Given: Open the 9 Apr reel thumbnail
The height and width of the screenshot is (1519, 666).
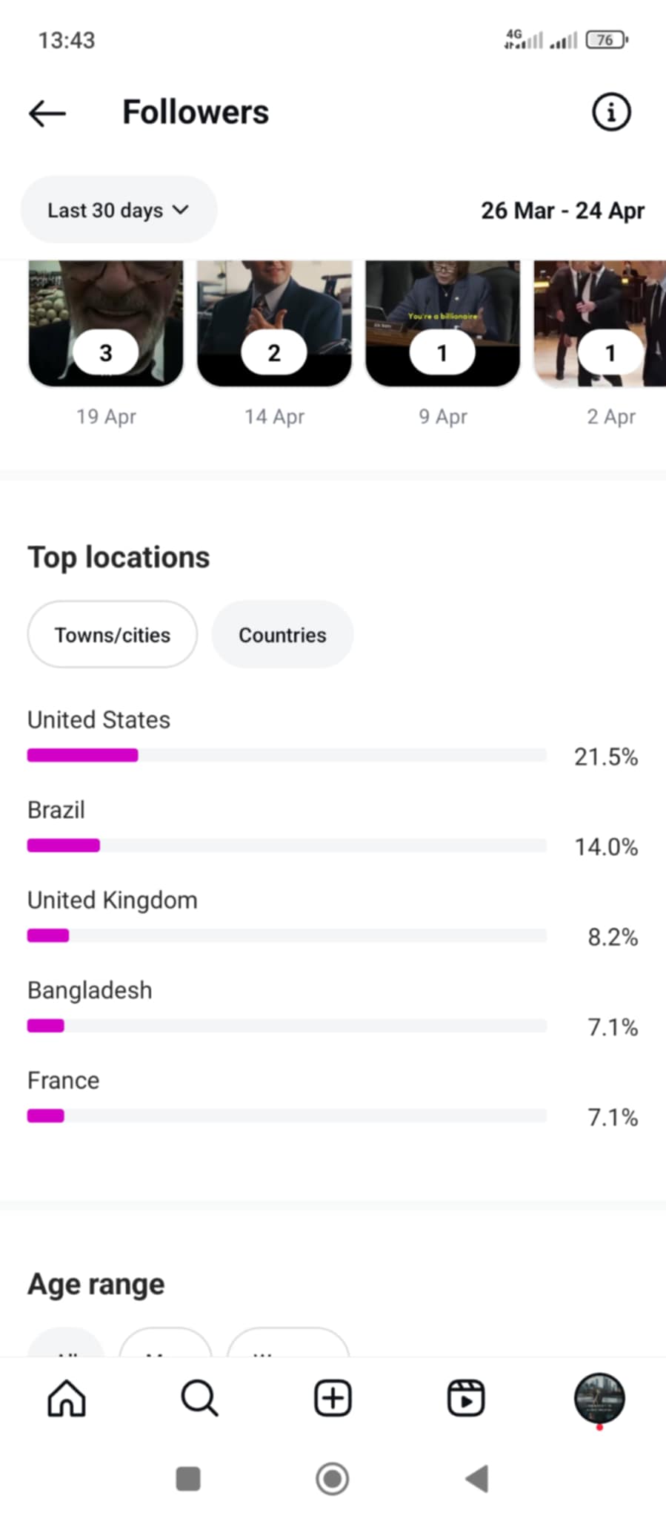Looking at the screenshot, I should tap(442, 323).
